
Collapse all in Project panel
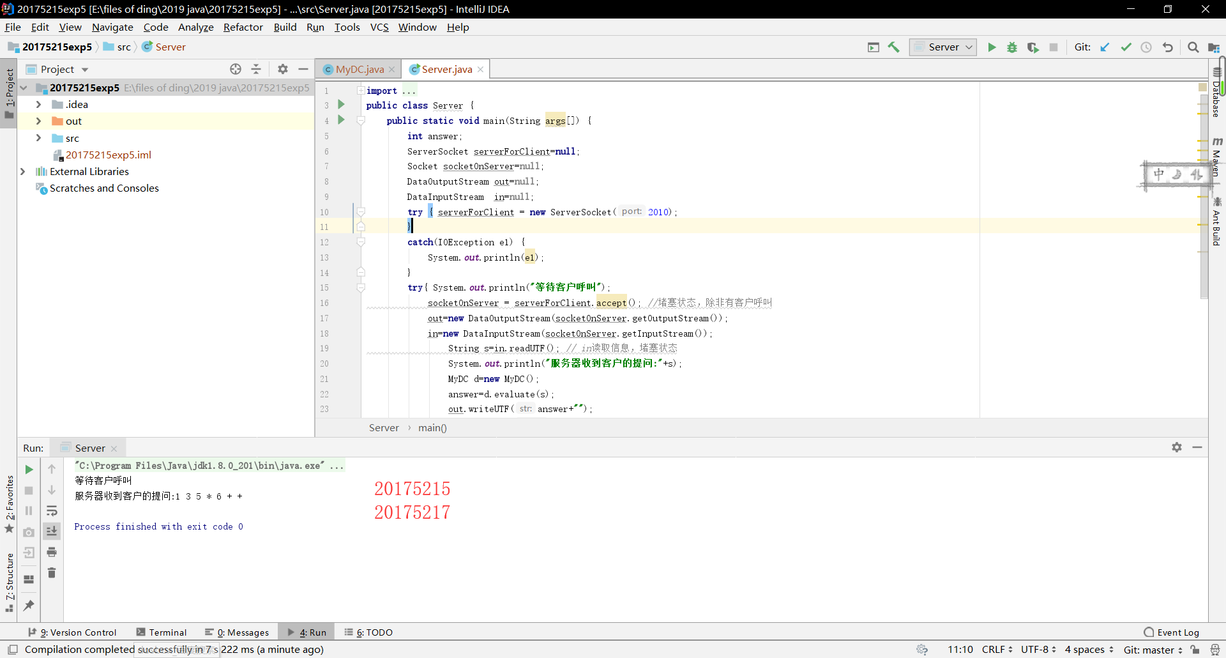pos(256,69)
